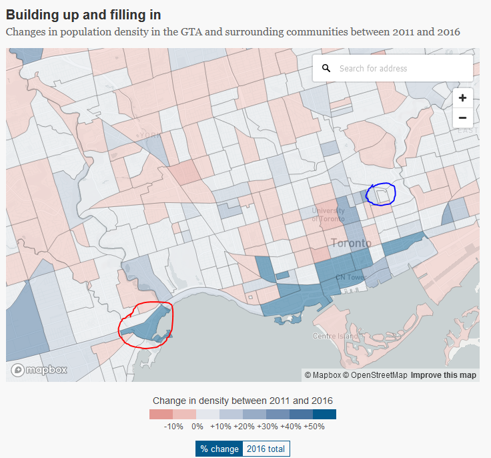Click the Toronto label on the map

click(x=351, y=243)
